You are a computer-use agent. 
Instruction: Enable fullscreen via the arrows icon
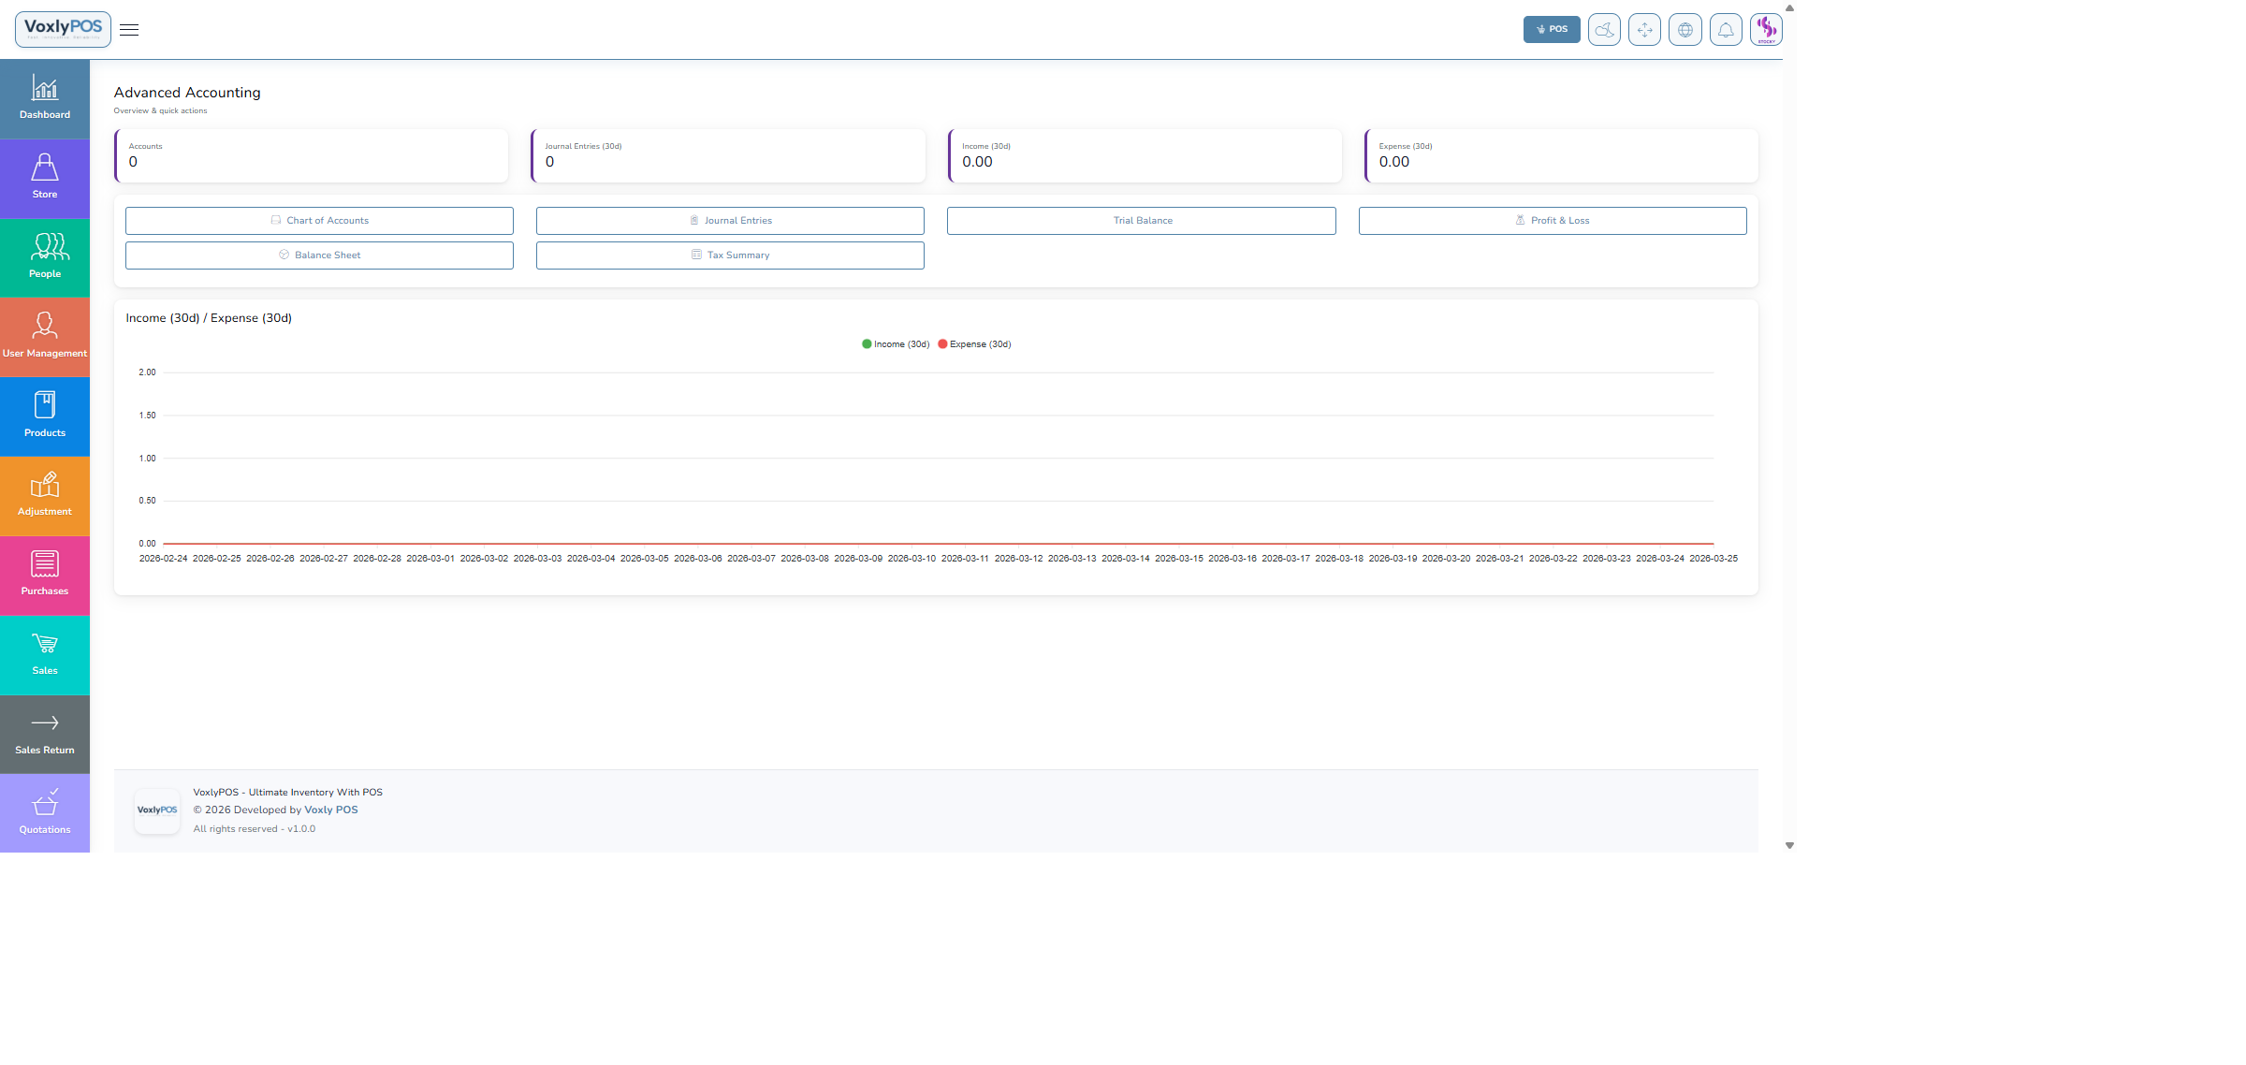click(x=1644, y=29)
